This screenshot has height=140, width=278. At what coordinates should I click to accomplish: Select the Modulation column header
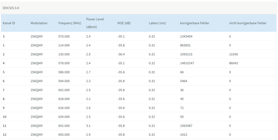(x=39, y=23)
